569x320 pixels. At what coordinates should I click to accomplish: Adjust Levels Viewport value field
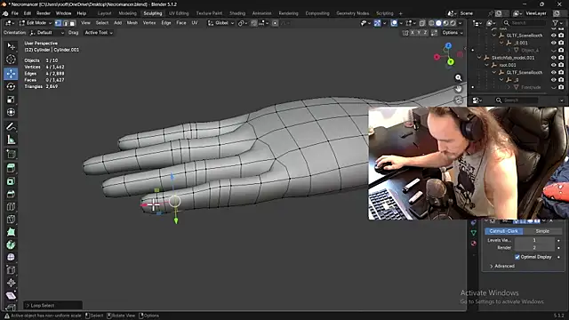[x=534, y=240]
